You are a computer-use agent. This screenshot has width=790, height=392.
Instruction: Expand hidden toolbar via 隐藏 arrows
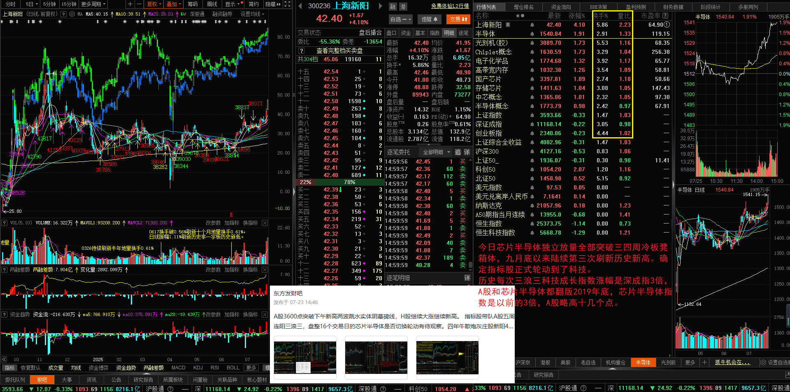click(273, 4)
